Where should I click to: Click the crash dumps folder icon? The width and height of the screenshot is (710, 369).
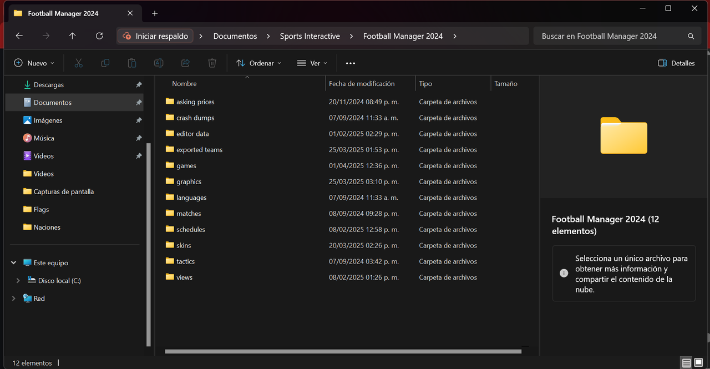tap(170, 118)
